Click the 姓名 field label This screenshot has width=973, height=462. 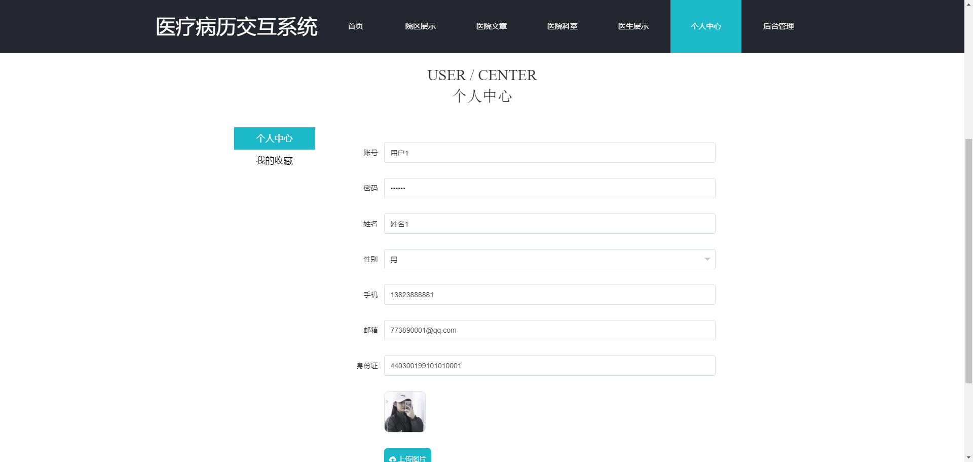370,224
